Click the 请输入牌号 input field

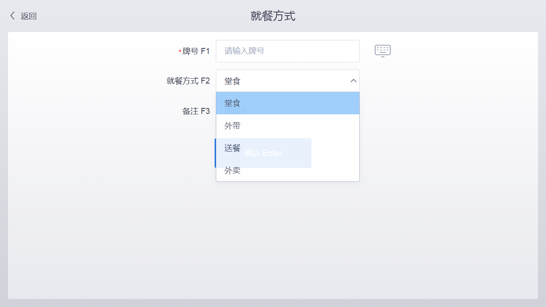coord(288,51)
